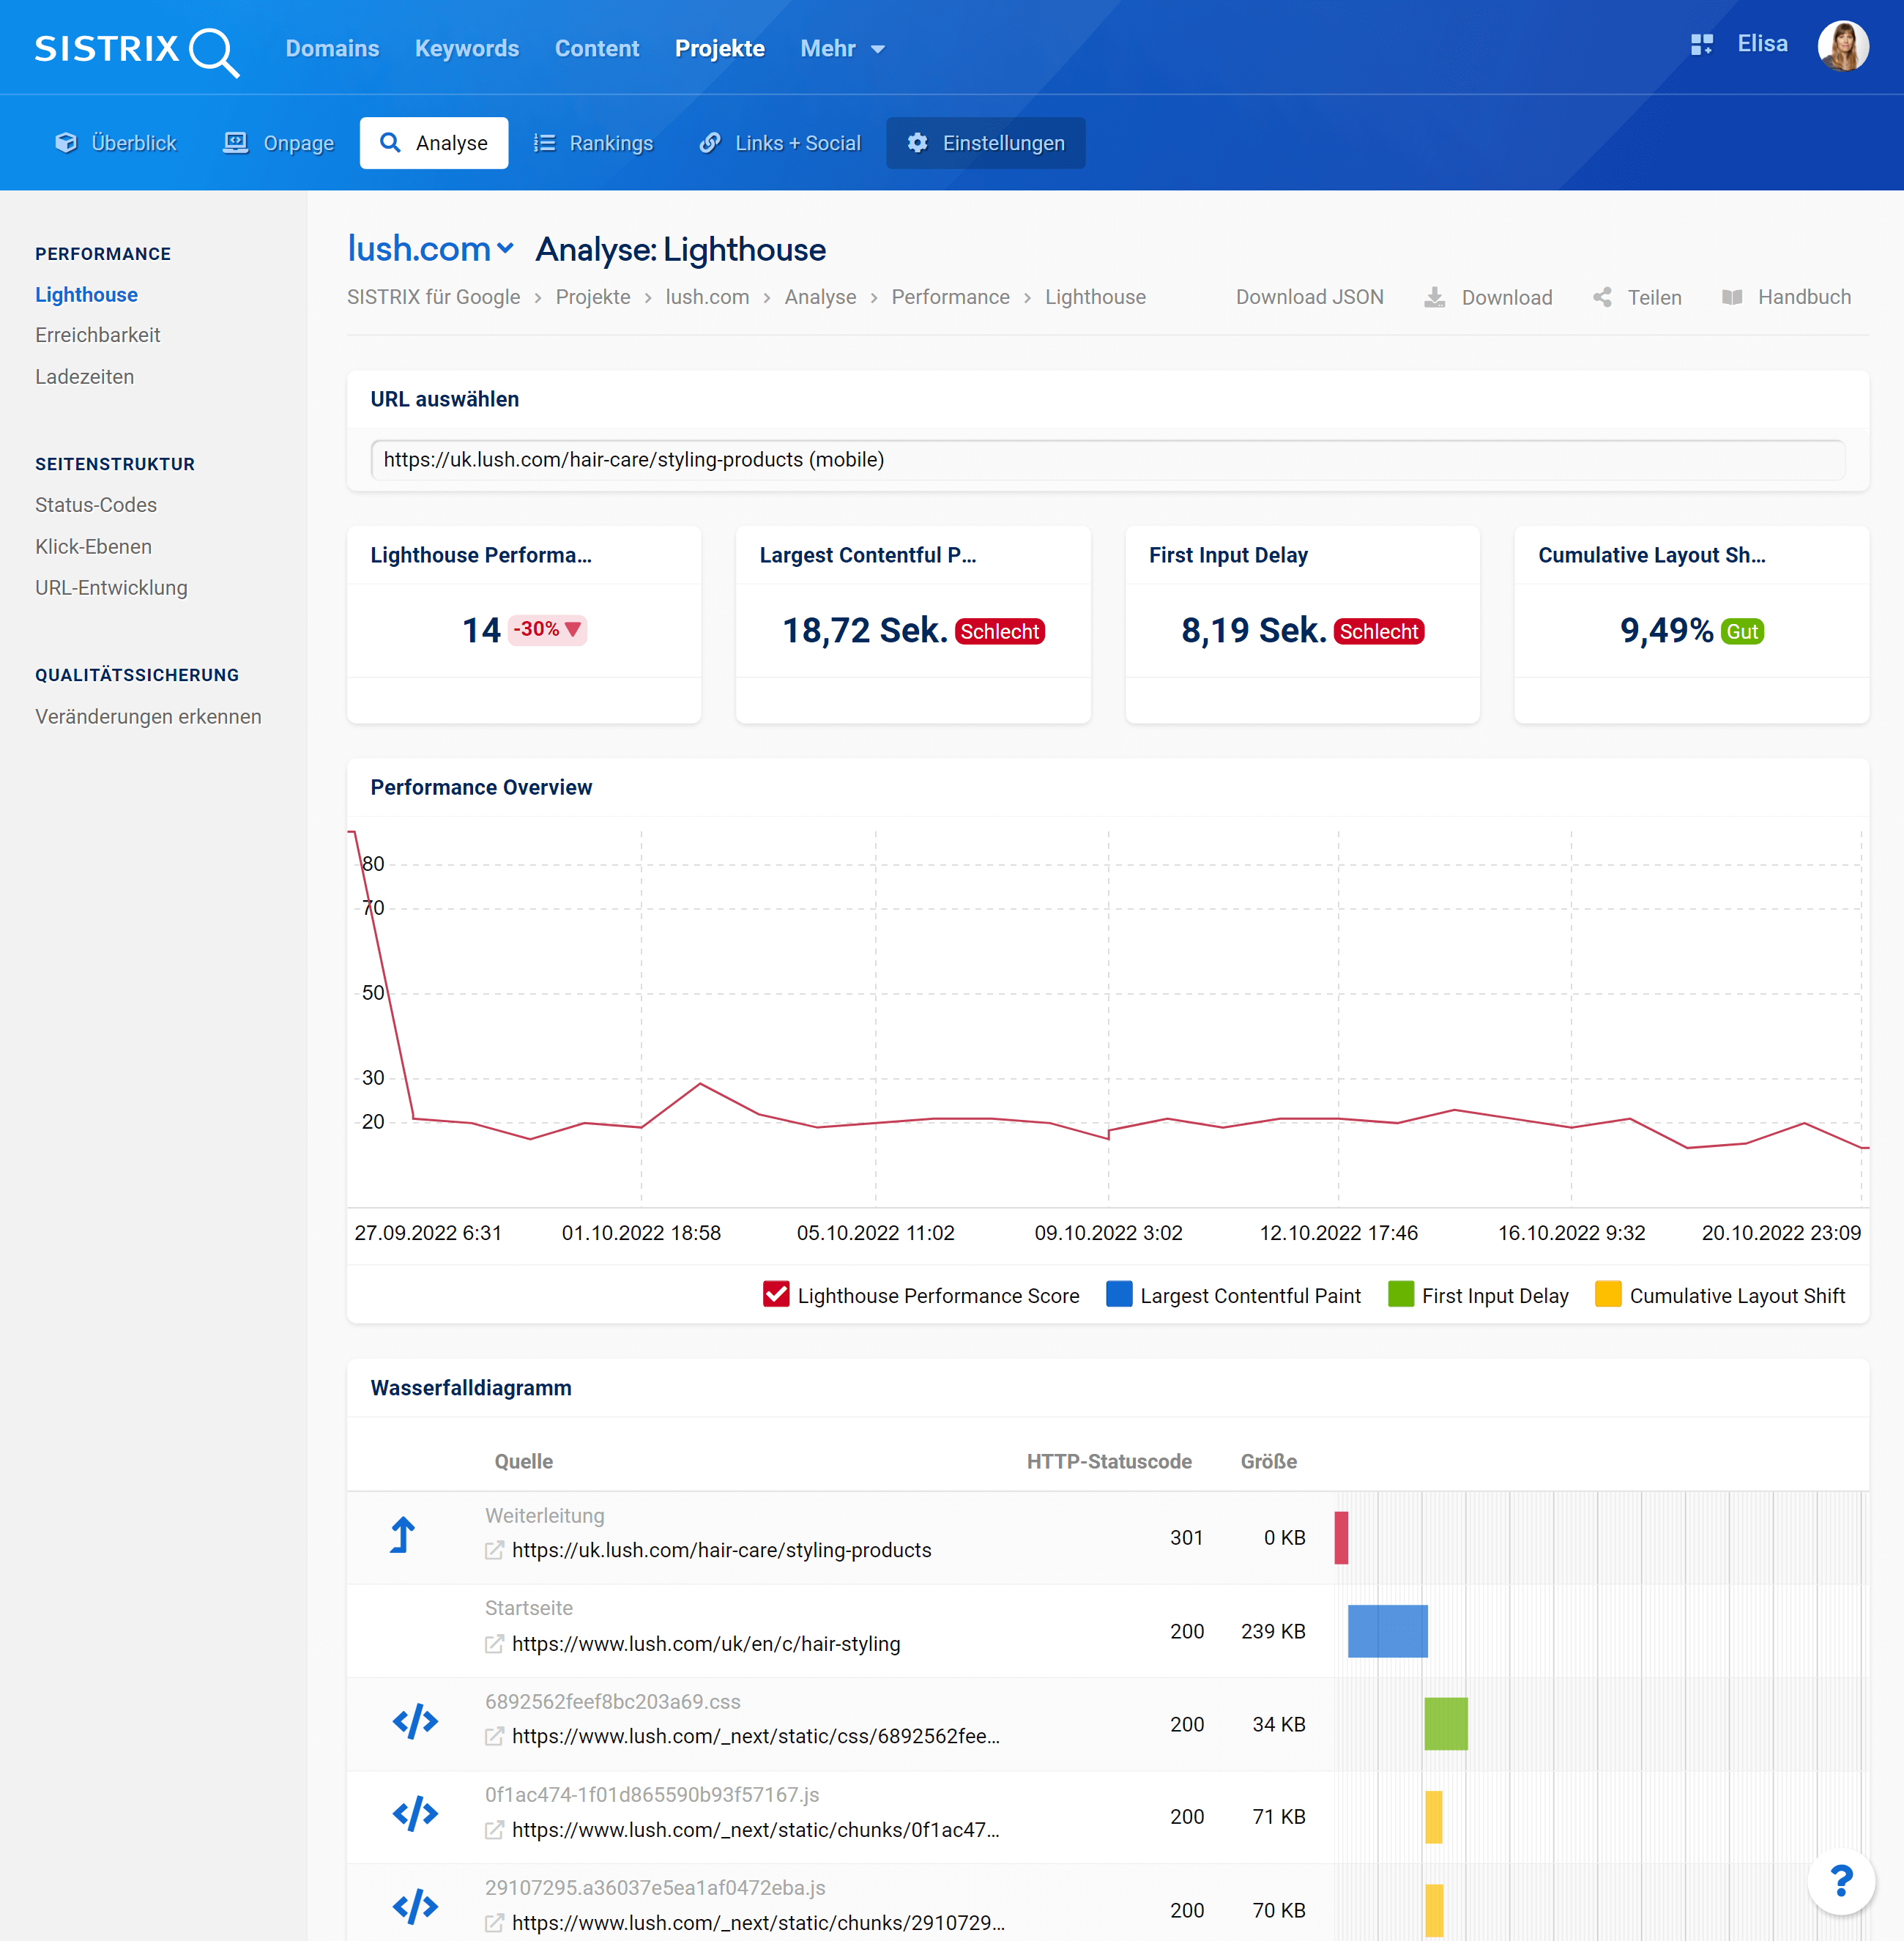
Task: Click the Schlecht badge on Largest Contentful Paint
Action: click(x=999, y=632)
